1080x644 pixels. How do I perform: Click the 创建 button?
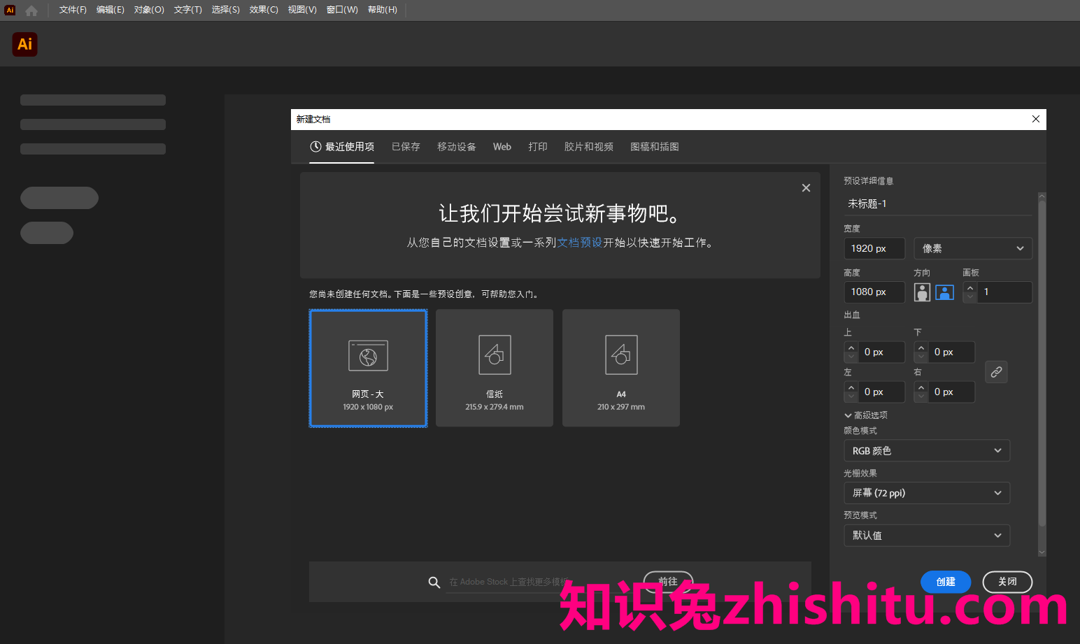pyautogui.click(x=946, y=582)
